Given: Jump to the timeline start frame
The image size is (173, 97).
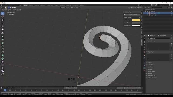Looking at the screenshot, I should pyautogui.click(x=67, y=88).
